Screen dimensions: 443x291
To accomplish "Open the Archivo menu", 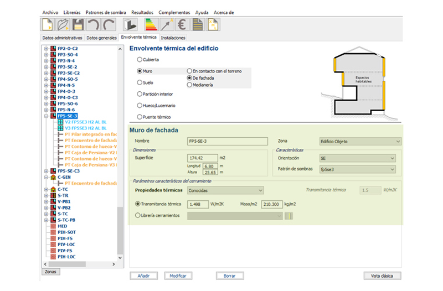I will click(x=50, y=12).
